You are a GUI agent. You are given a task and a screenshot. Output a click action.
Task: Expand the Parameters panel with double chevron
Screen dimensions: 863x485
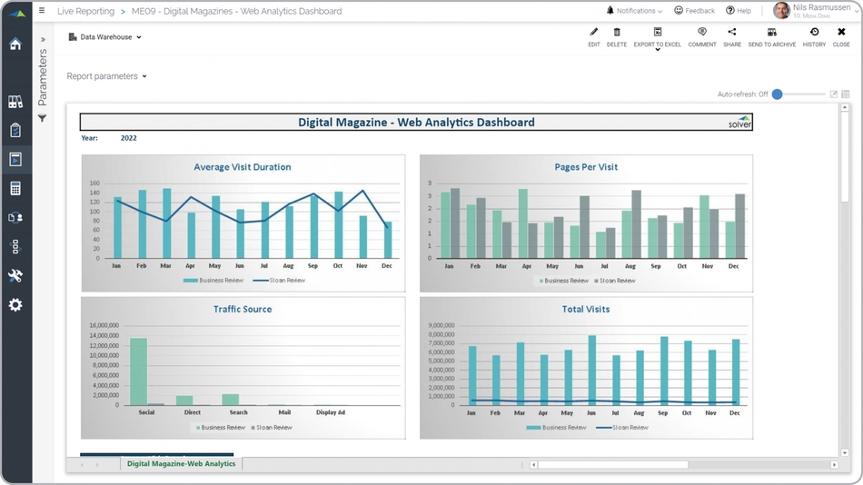coord(43,40)
